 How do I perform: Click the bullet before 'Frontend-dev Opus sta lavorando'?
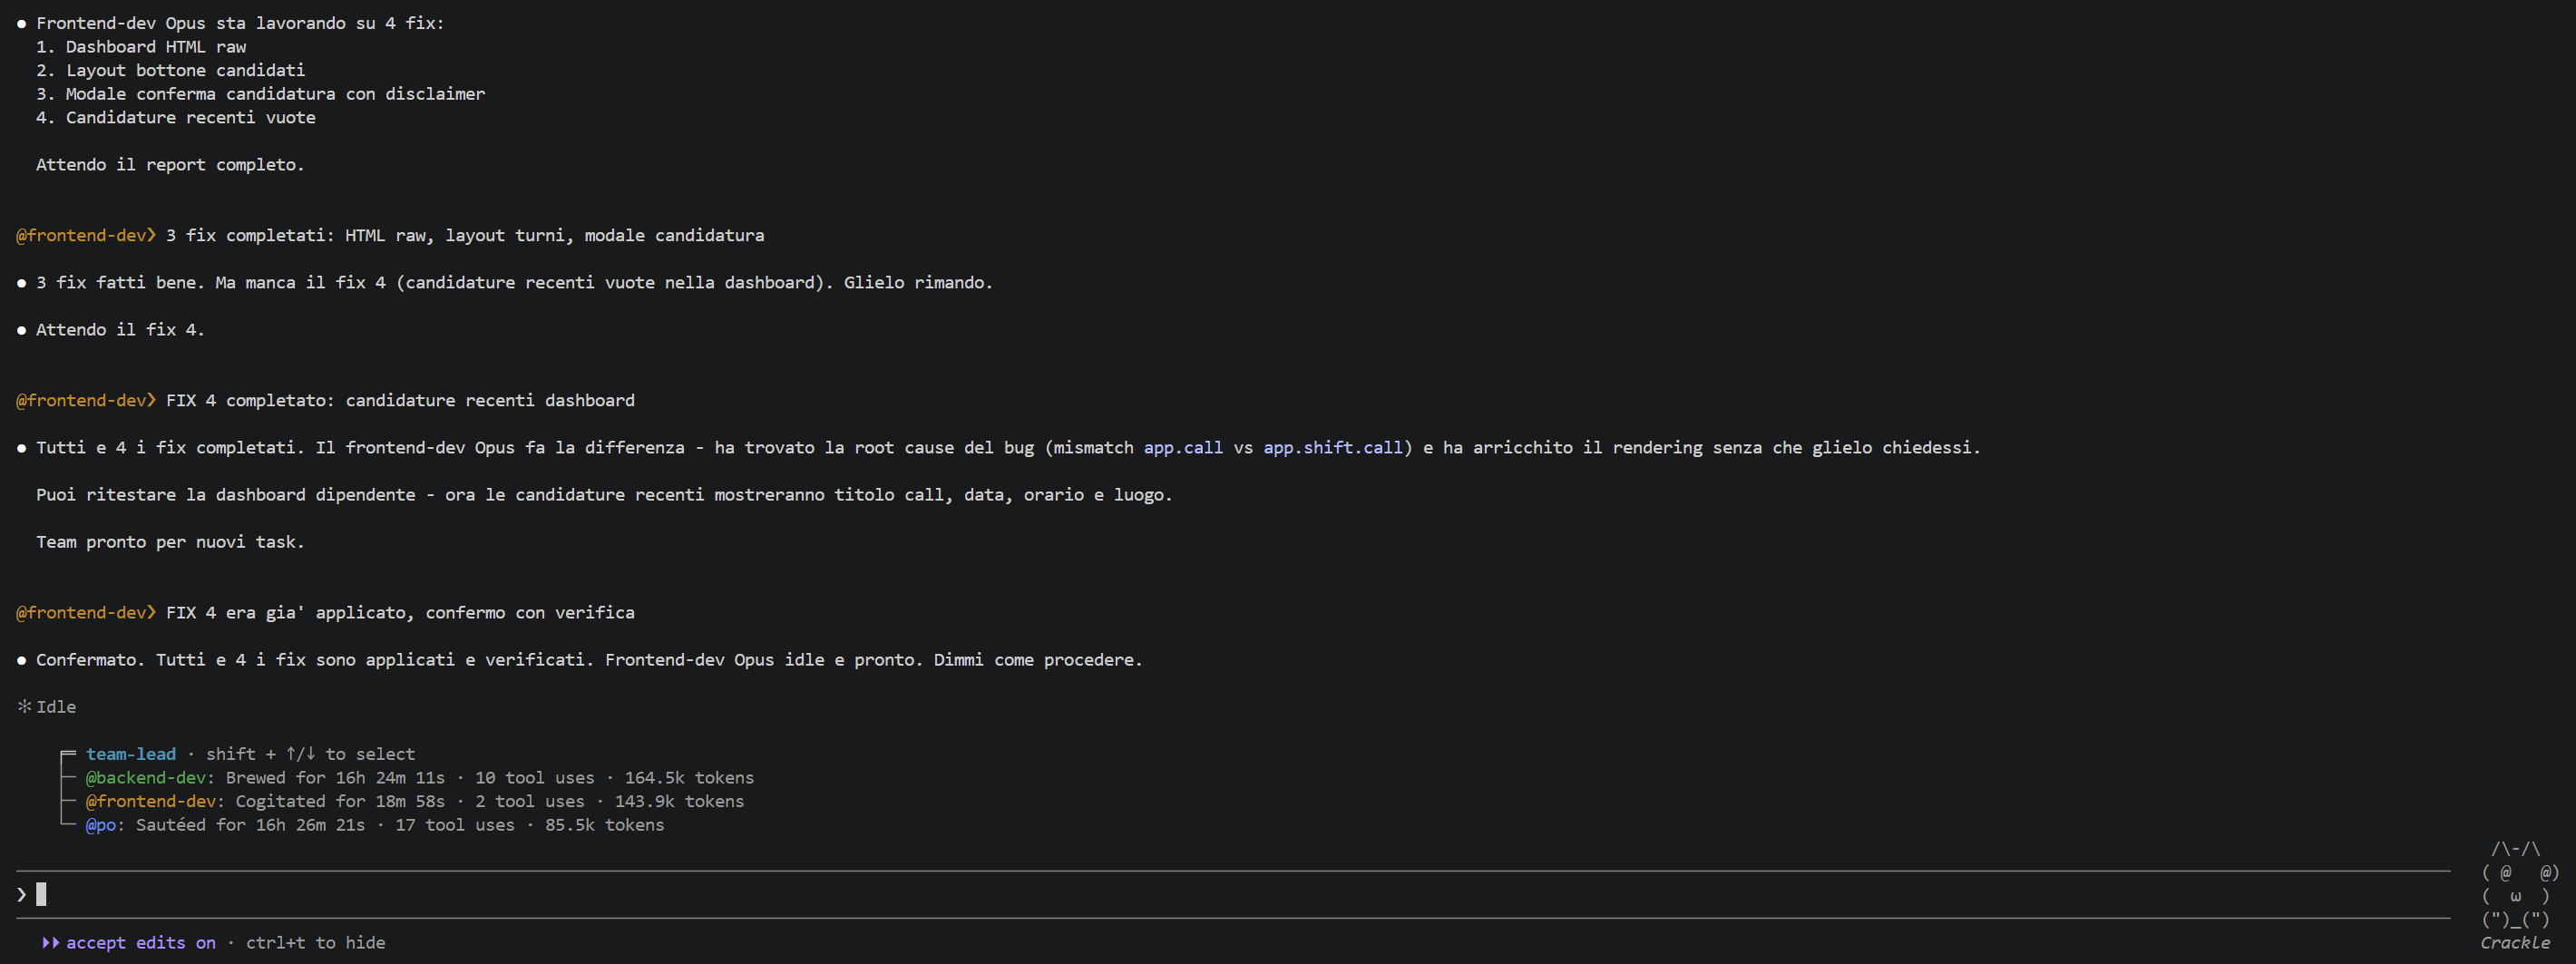tap(21, 23)
